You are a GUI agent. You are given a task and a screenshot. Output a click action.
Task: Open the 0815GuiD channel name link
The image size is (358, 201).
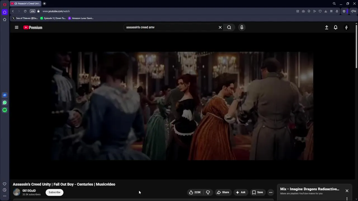(29, 191)
